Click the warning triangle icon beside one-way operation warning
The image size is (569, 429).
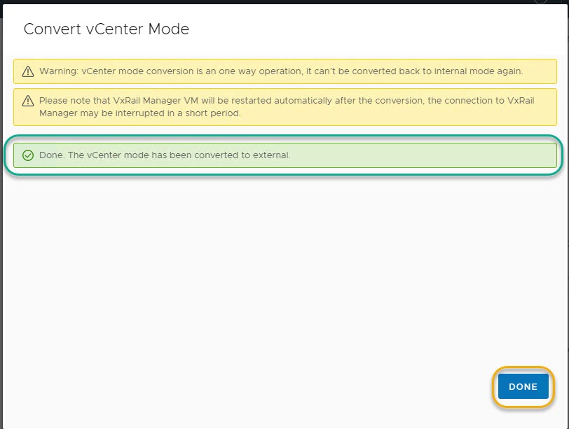coord(28,71)
